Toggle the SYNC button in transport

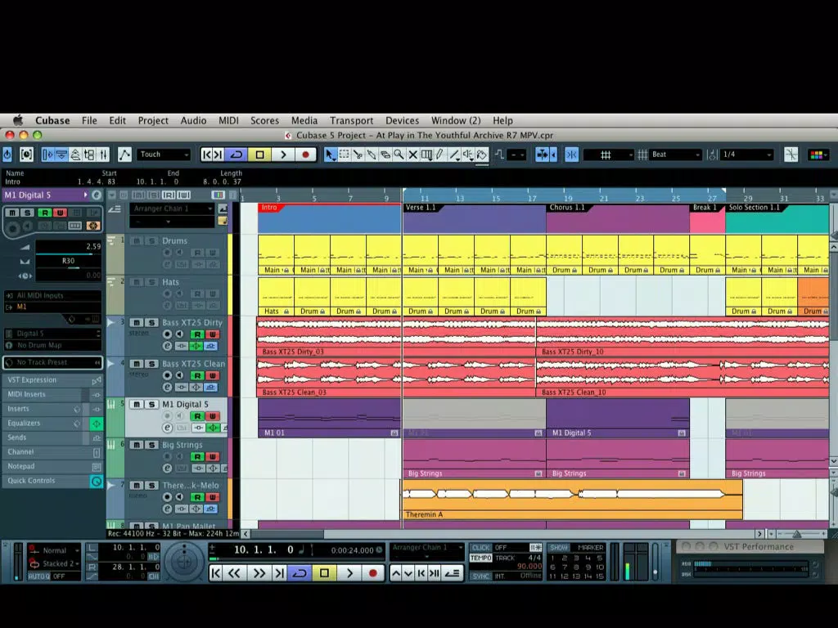(480, 576)
